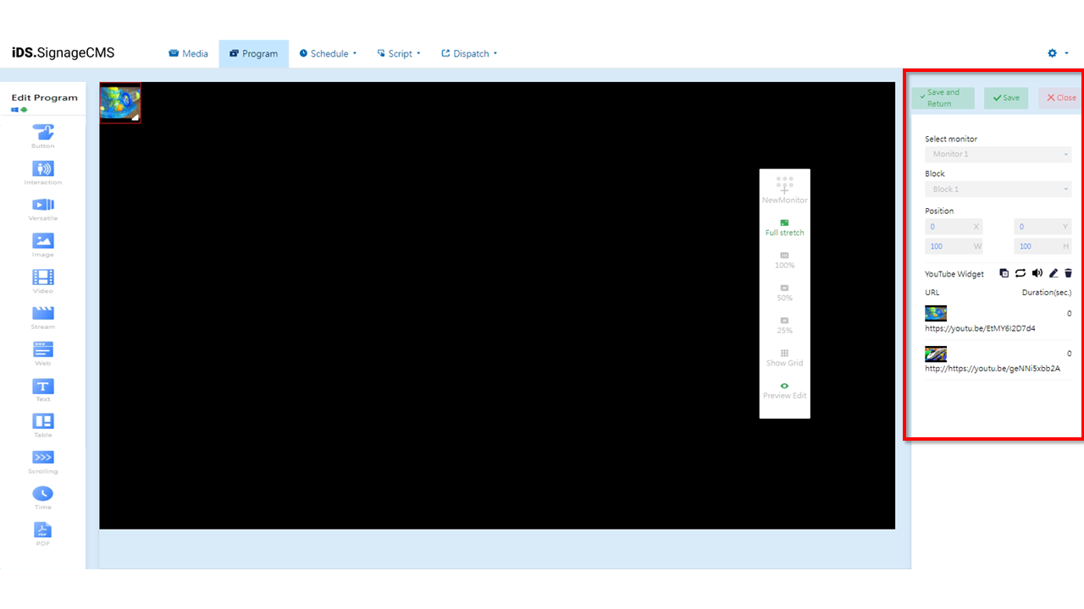The width and height of the screenshot is (1084, 609).
Task: Select the Button widget tool
Action: pos(42,136)
